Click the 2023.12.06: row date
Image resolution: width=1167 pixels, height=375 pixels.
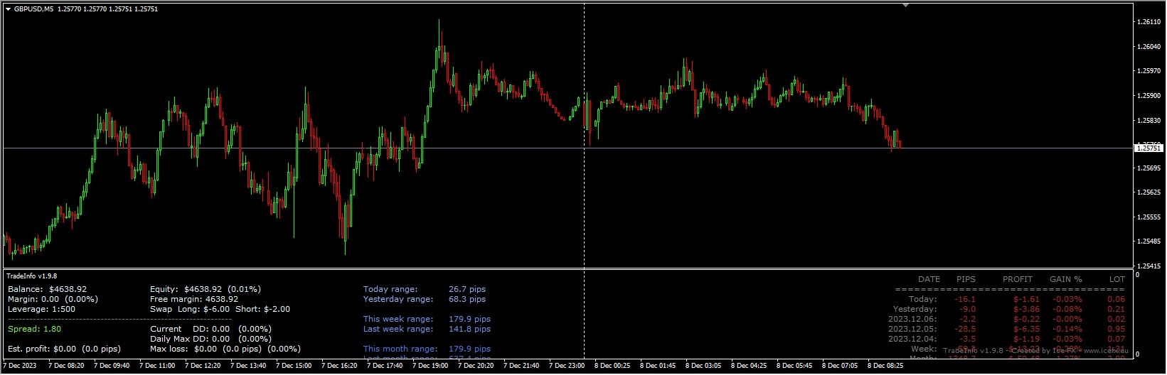(x=912, y=320)
